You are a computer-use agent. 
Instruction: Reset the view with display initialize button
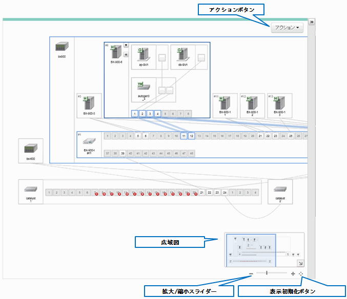[x=301, y=274]
